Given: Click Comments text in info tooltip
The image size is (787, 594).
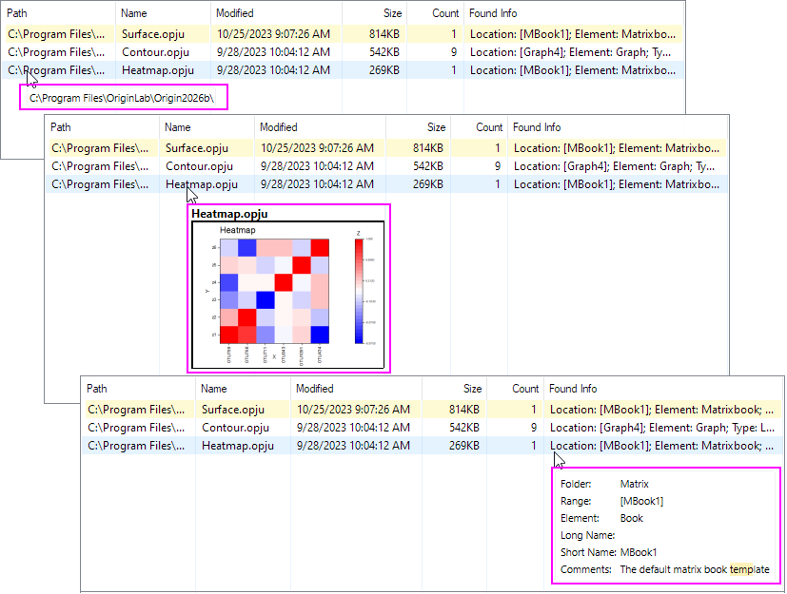Looking at the screenshot, I should click(695, 569).
